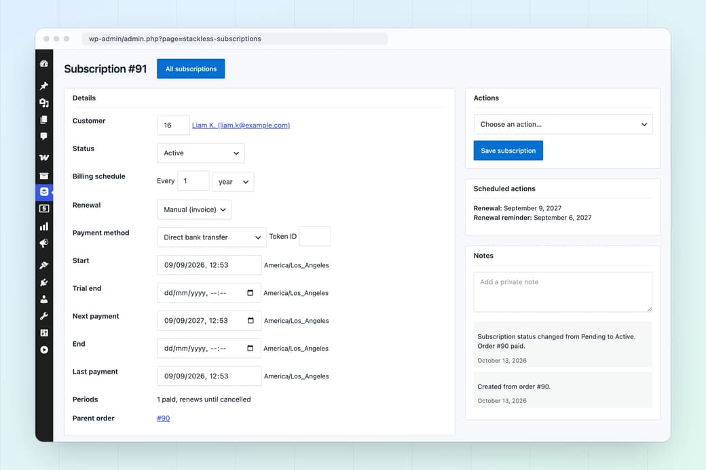Click the End date field
Viewport: 706px width, 470px height.
tap(209, 349)
